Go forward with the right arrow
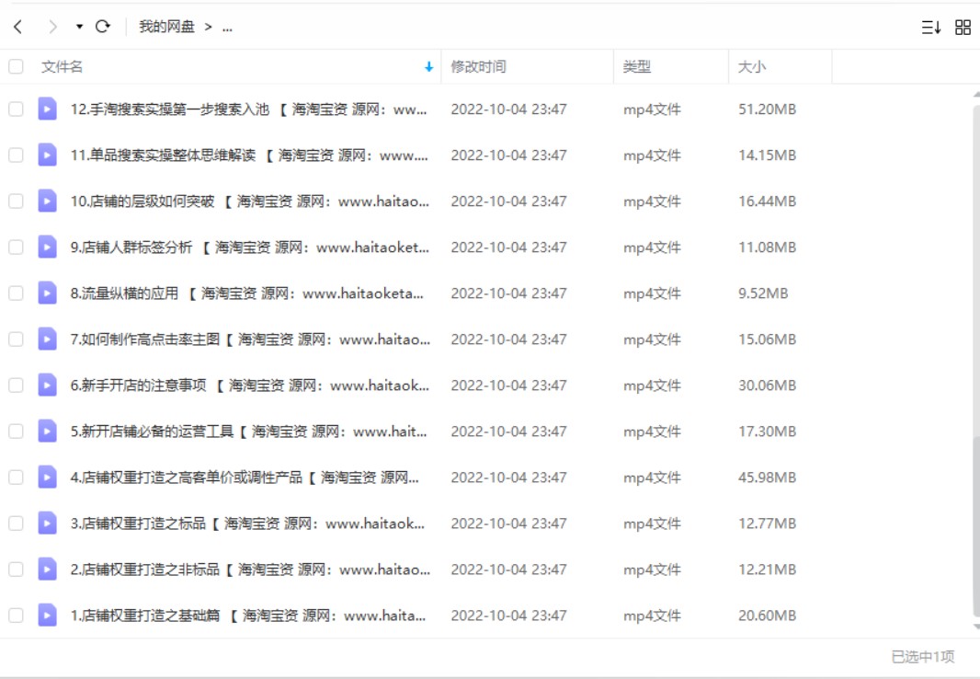980x679 pixels. coord(52,27)
